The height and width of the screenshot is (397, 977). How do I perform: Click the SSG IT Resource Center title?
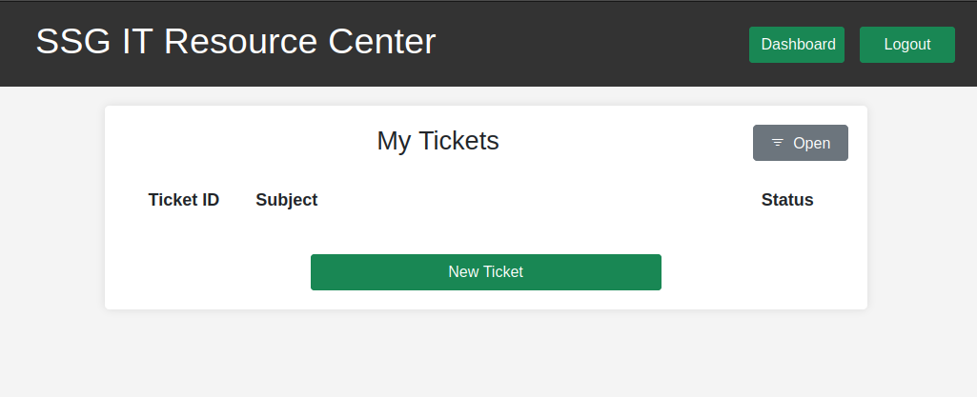[x=235, y=42]
